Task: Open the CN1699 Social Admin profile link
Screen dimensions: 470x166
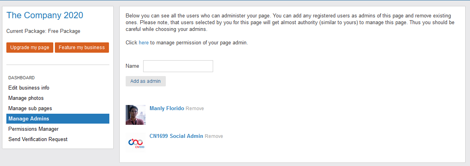Action: pos(176,136)
